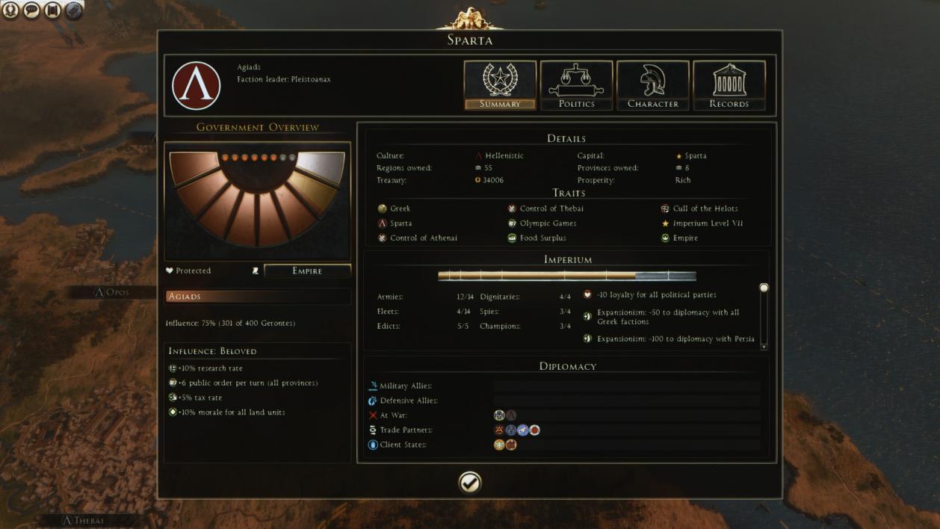
Task: Click the first Client States faction emblem
Action: [x=499, y=445]
